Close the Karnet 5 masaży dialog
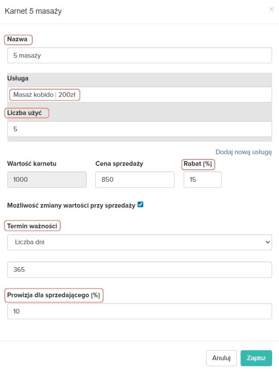The width and height of the screenshot is (279, 374). coord(271,9)
